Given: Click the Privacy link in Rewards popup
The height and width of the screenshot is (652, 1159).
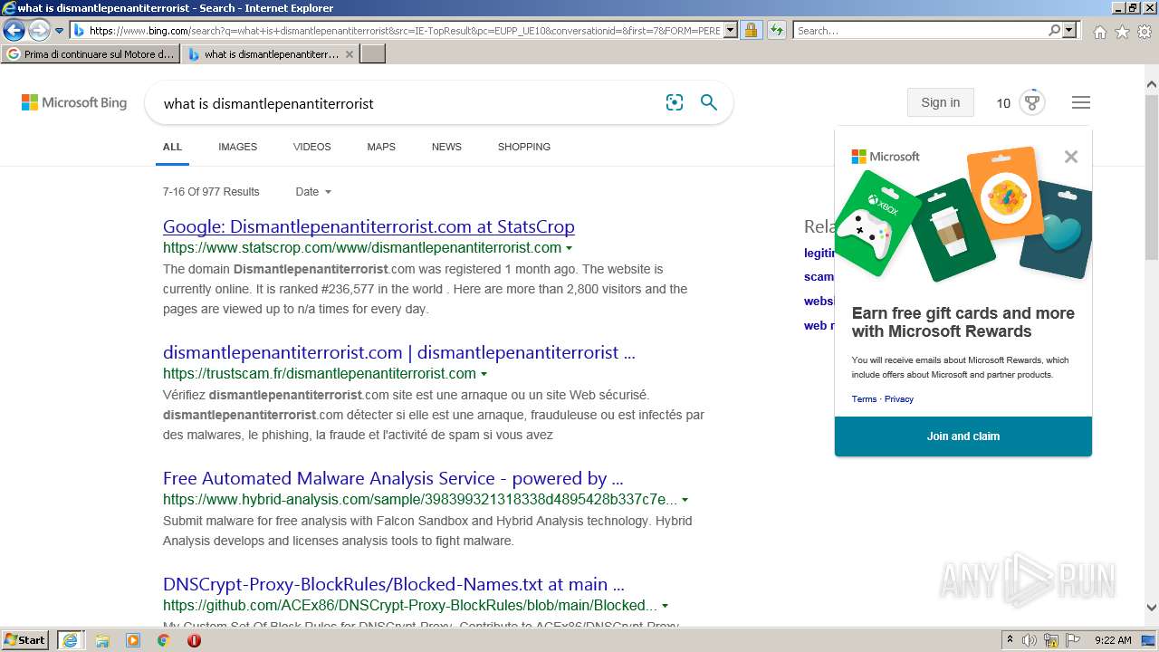Looking at the screenshot, I should pos(899,399).
